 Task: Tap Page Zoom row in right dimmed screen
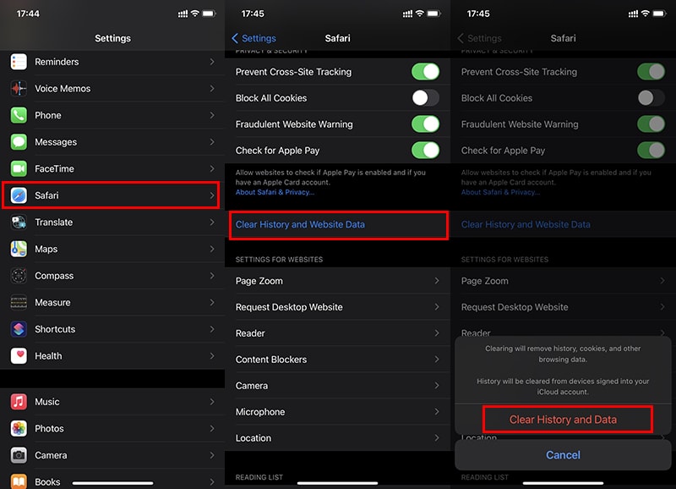point(563,281)
